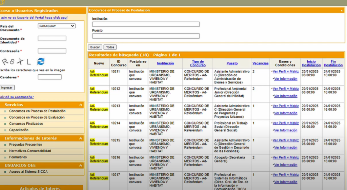Collapse the Servicios panel chevron
Image resolution: width=347 pixels, height=190 pixels.
(x=81, y=105)
